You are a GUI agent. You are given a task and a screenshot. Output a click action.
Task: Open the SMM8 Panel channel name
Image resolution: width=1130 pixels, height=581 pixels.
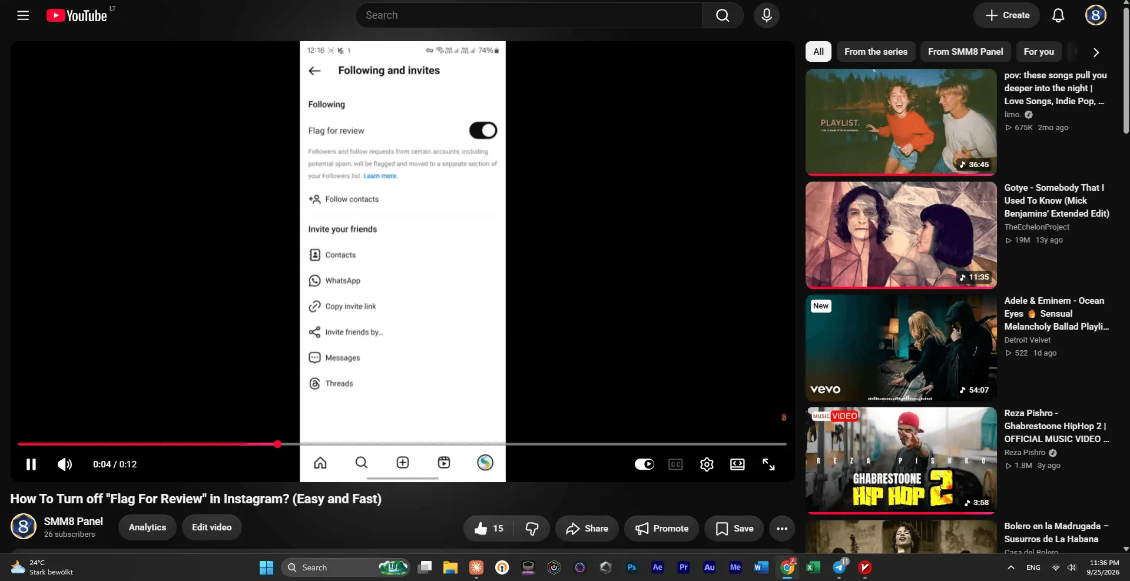pos(74,522)
